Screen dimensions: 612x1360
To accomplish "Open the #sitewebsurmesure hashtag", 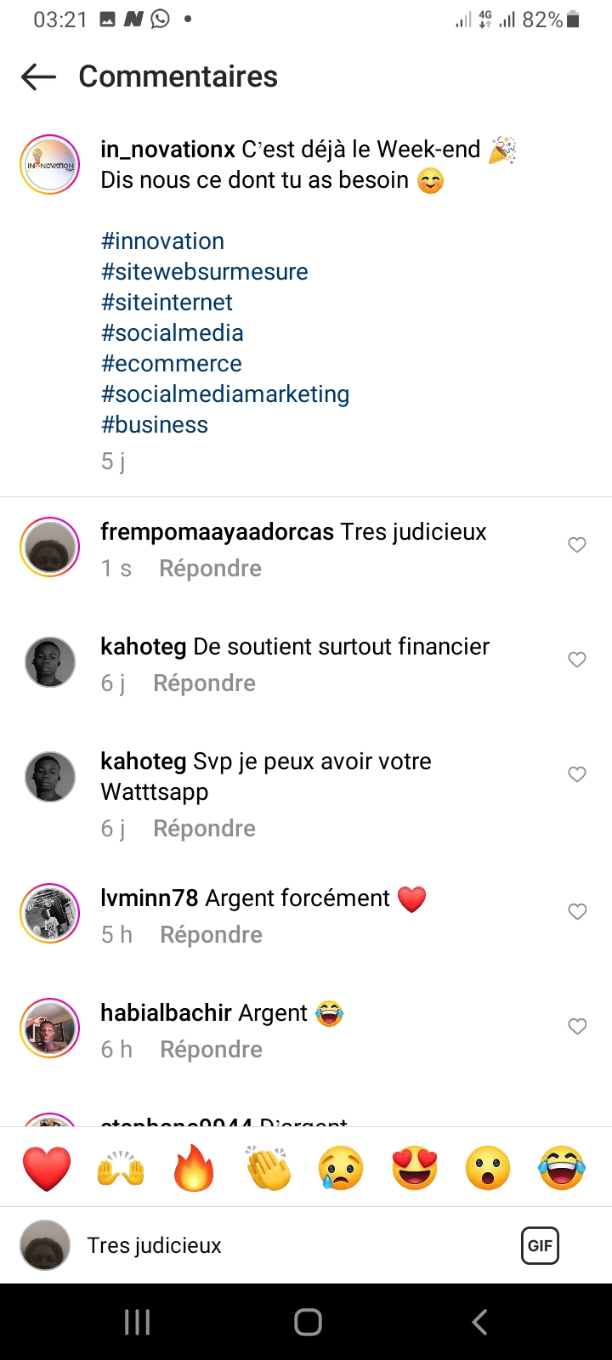I will (x=205, y=272).
